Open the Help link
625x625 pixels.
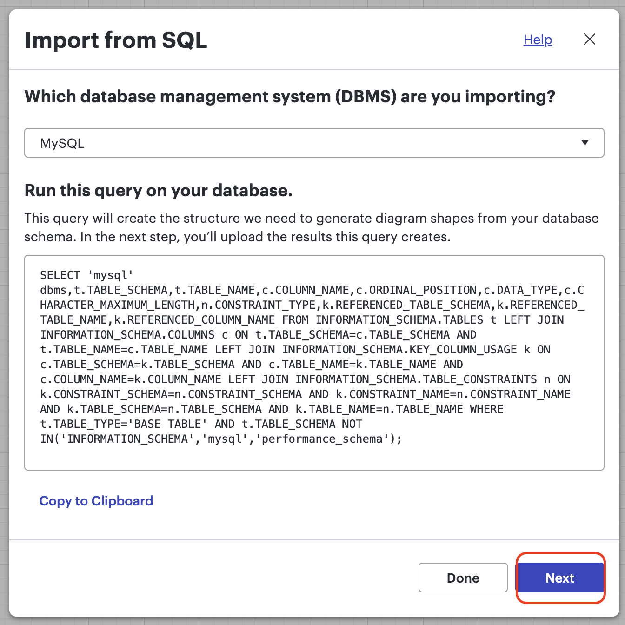tap(538, 40)
